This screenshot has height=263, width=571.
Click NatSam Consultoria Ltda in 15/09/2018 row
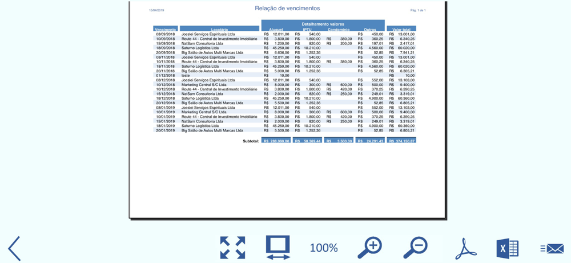pos(202,43)
